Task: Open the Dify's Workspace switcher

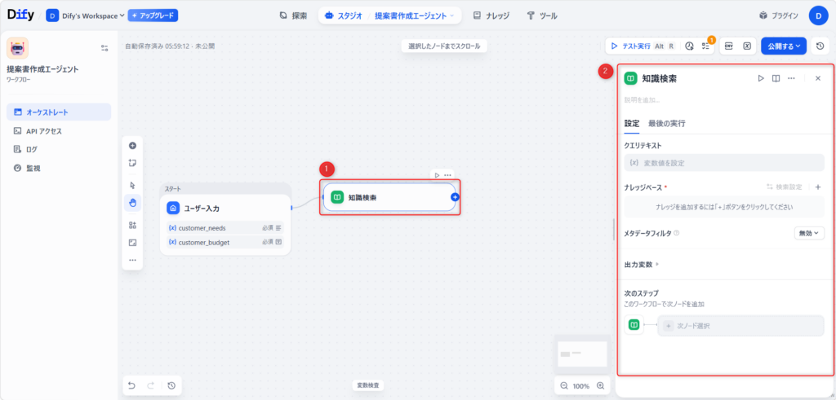Action: [86, 15]
